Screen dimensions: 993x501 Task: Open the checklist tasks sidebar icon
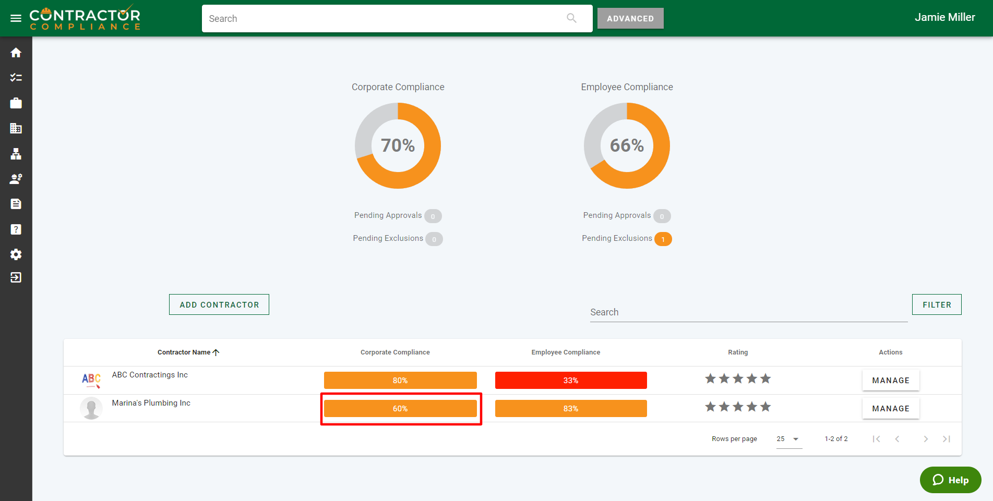16,78
